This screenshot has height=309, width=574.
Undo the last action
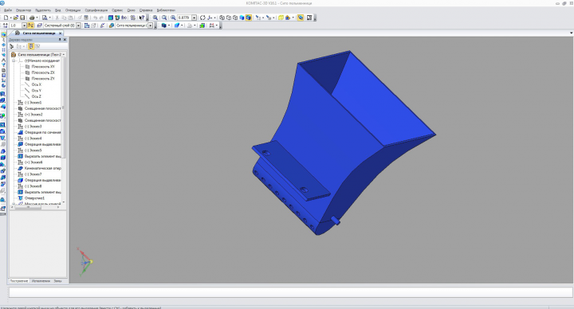[95, 18]
